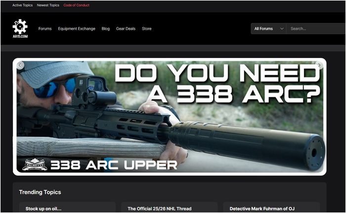Open the "Stock up on oil..." topic
The width and height of the screenshot is (346, 213).
tap(43, 209)
